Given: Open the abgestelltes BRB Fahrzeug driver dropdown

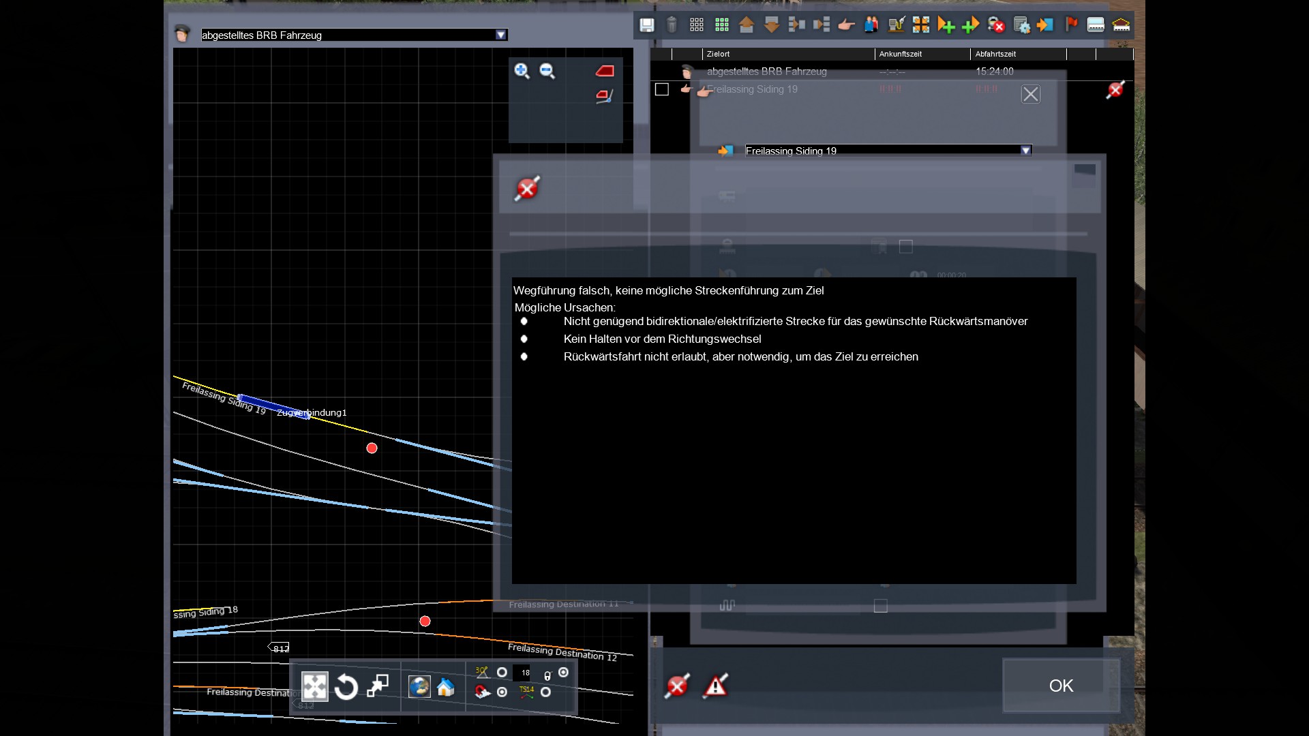Looking at the screenshot, I should [501, 35].
